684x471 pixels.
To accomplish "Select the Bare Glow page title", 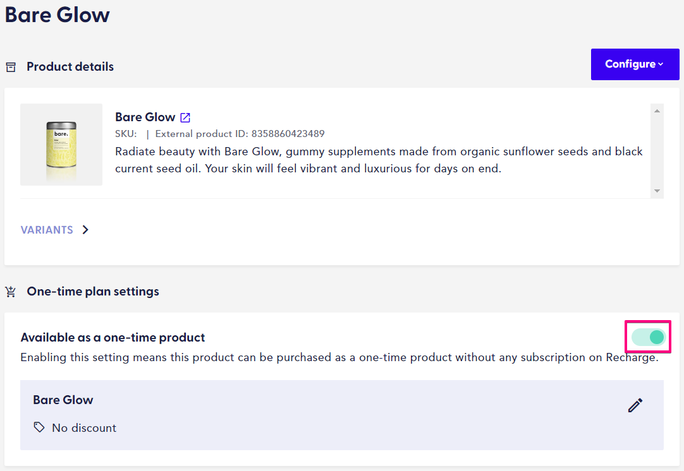I will pos(57,15).
